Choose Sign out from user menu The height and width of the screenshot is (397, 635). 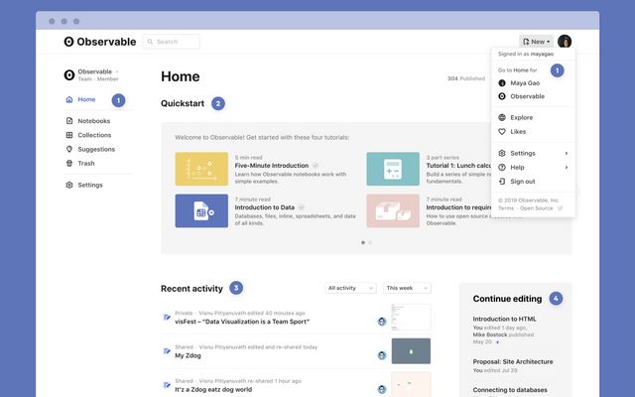(x=523, y=182)
